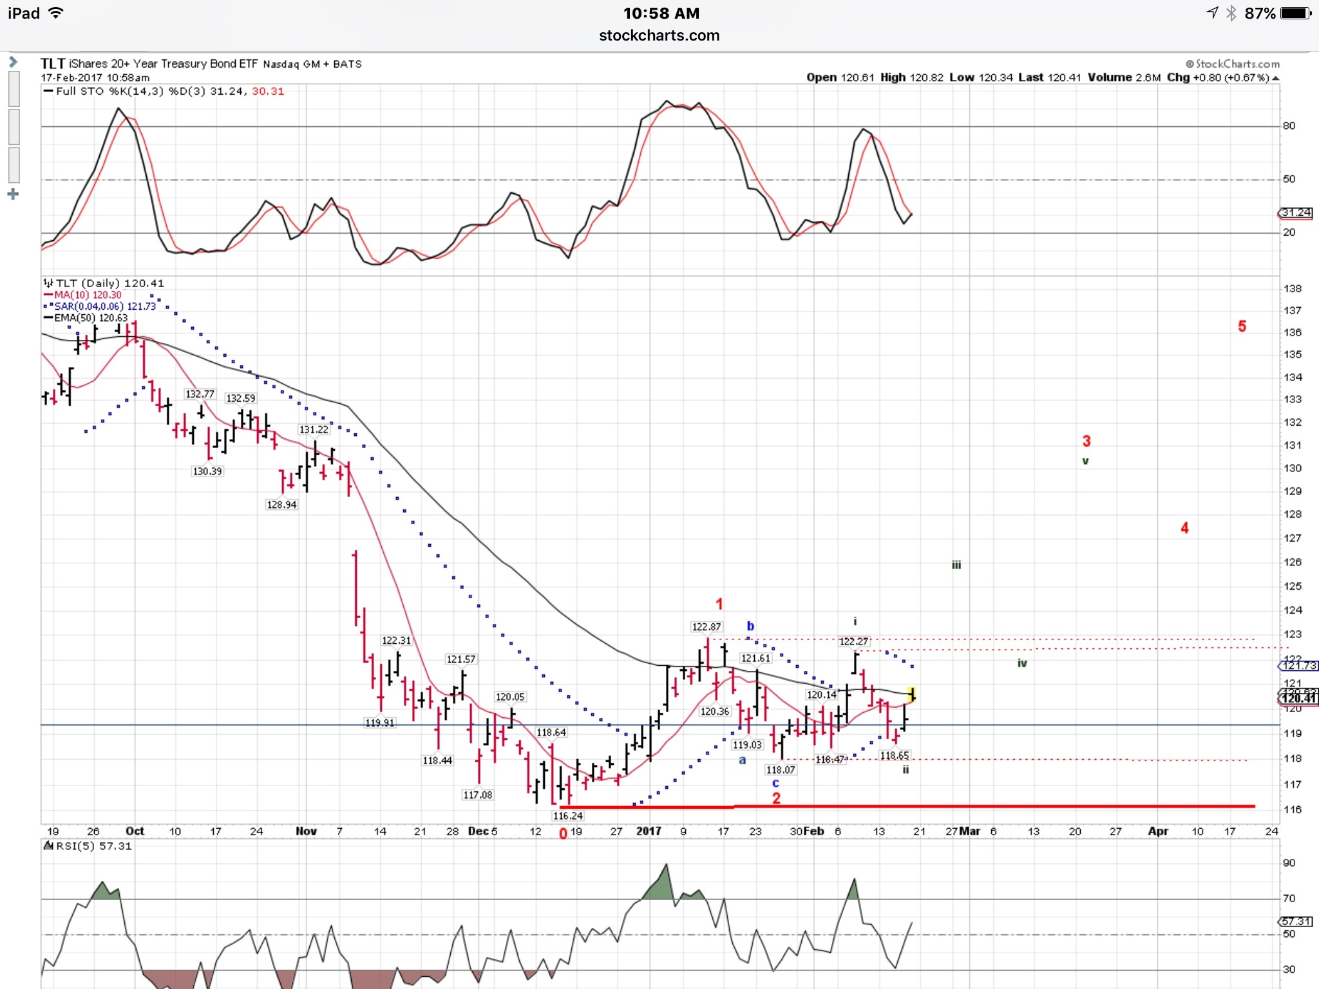Tap the location arrow status icon
Viewport: 1319px width, 989px height.
click(x=1211, y=13)
